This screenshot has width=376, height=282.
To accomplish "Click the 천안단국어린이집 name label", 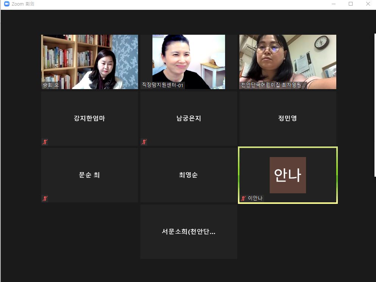I will pos(273,85).
